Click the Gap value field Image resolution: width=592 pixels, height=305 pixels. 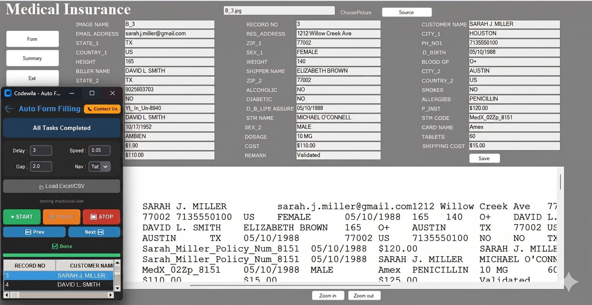41,167
